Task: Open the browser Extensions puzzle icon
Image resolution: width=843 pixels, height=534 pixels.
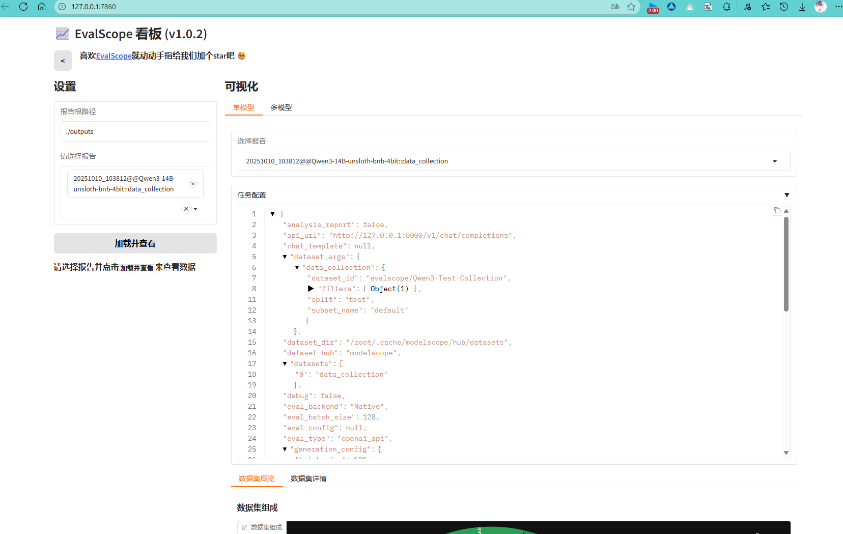Action: (726, 7)
